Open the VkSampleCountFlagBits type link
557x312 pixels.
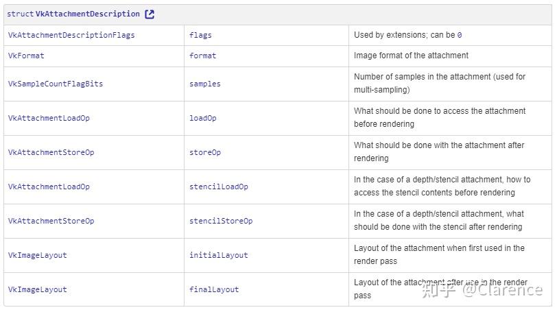pos(56,84)
